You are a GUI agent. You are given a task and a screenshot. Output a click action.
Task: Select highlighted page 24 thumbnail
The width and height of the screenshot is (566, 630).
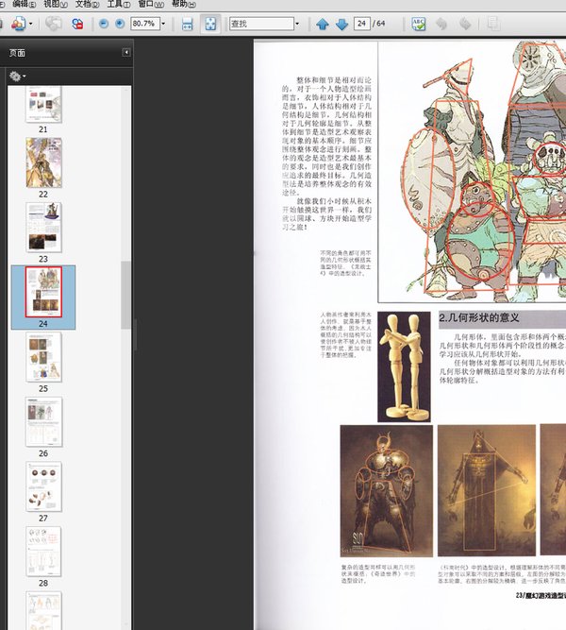tap(43, 292)
